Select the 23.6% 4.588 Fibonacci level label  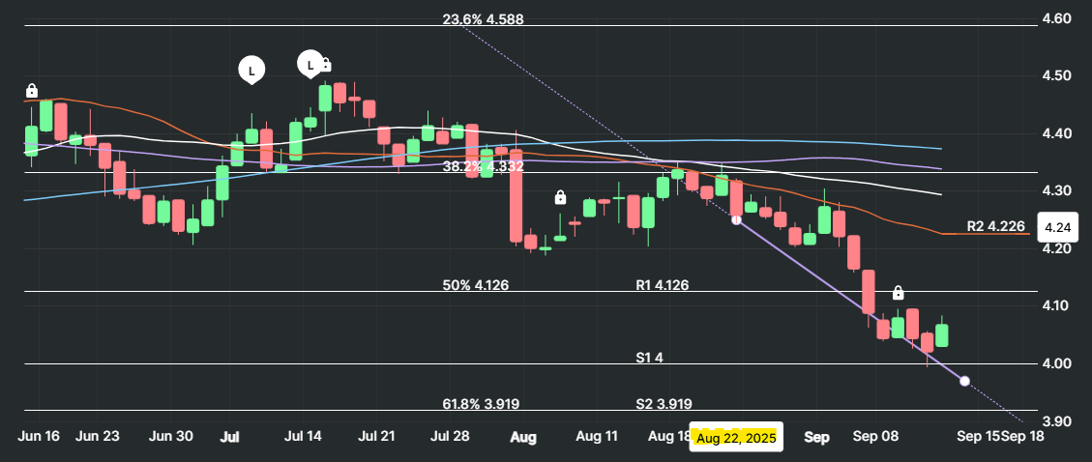click(483, 19)
